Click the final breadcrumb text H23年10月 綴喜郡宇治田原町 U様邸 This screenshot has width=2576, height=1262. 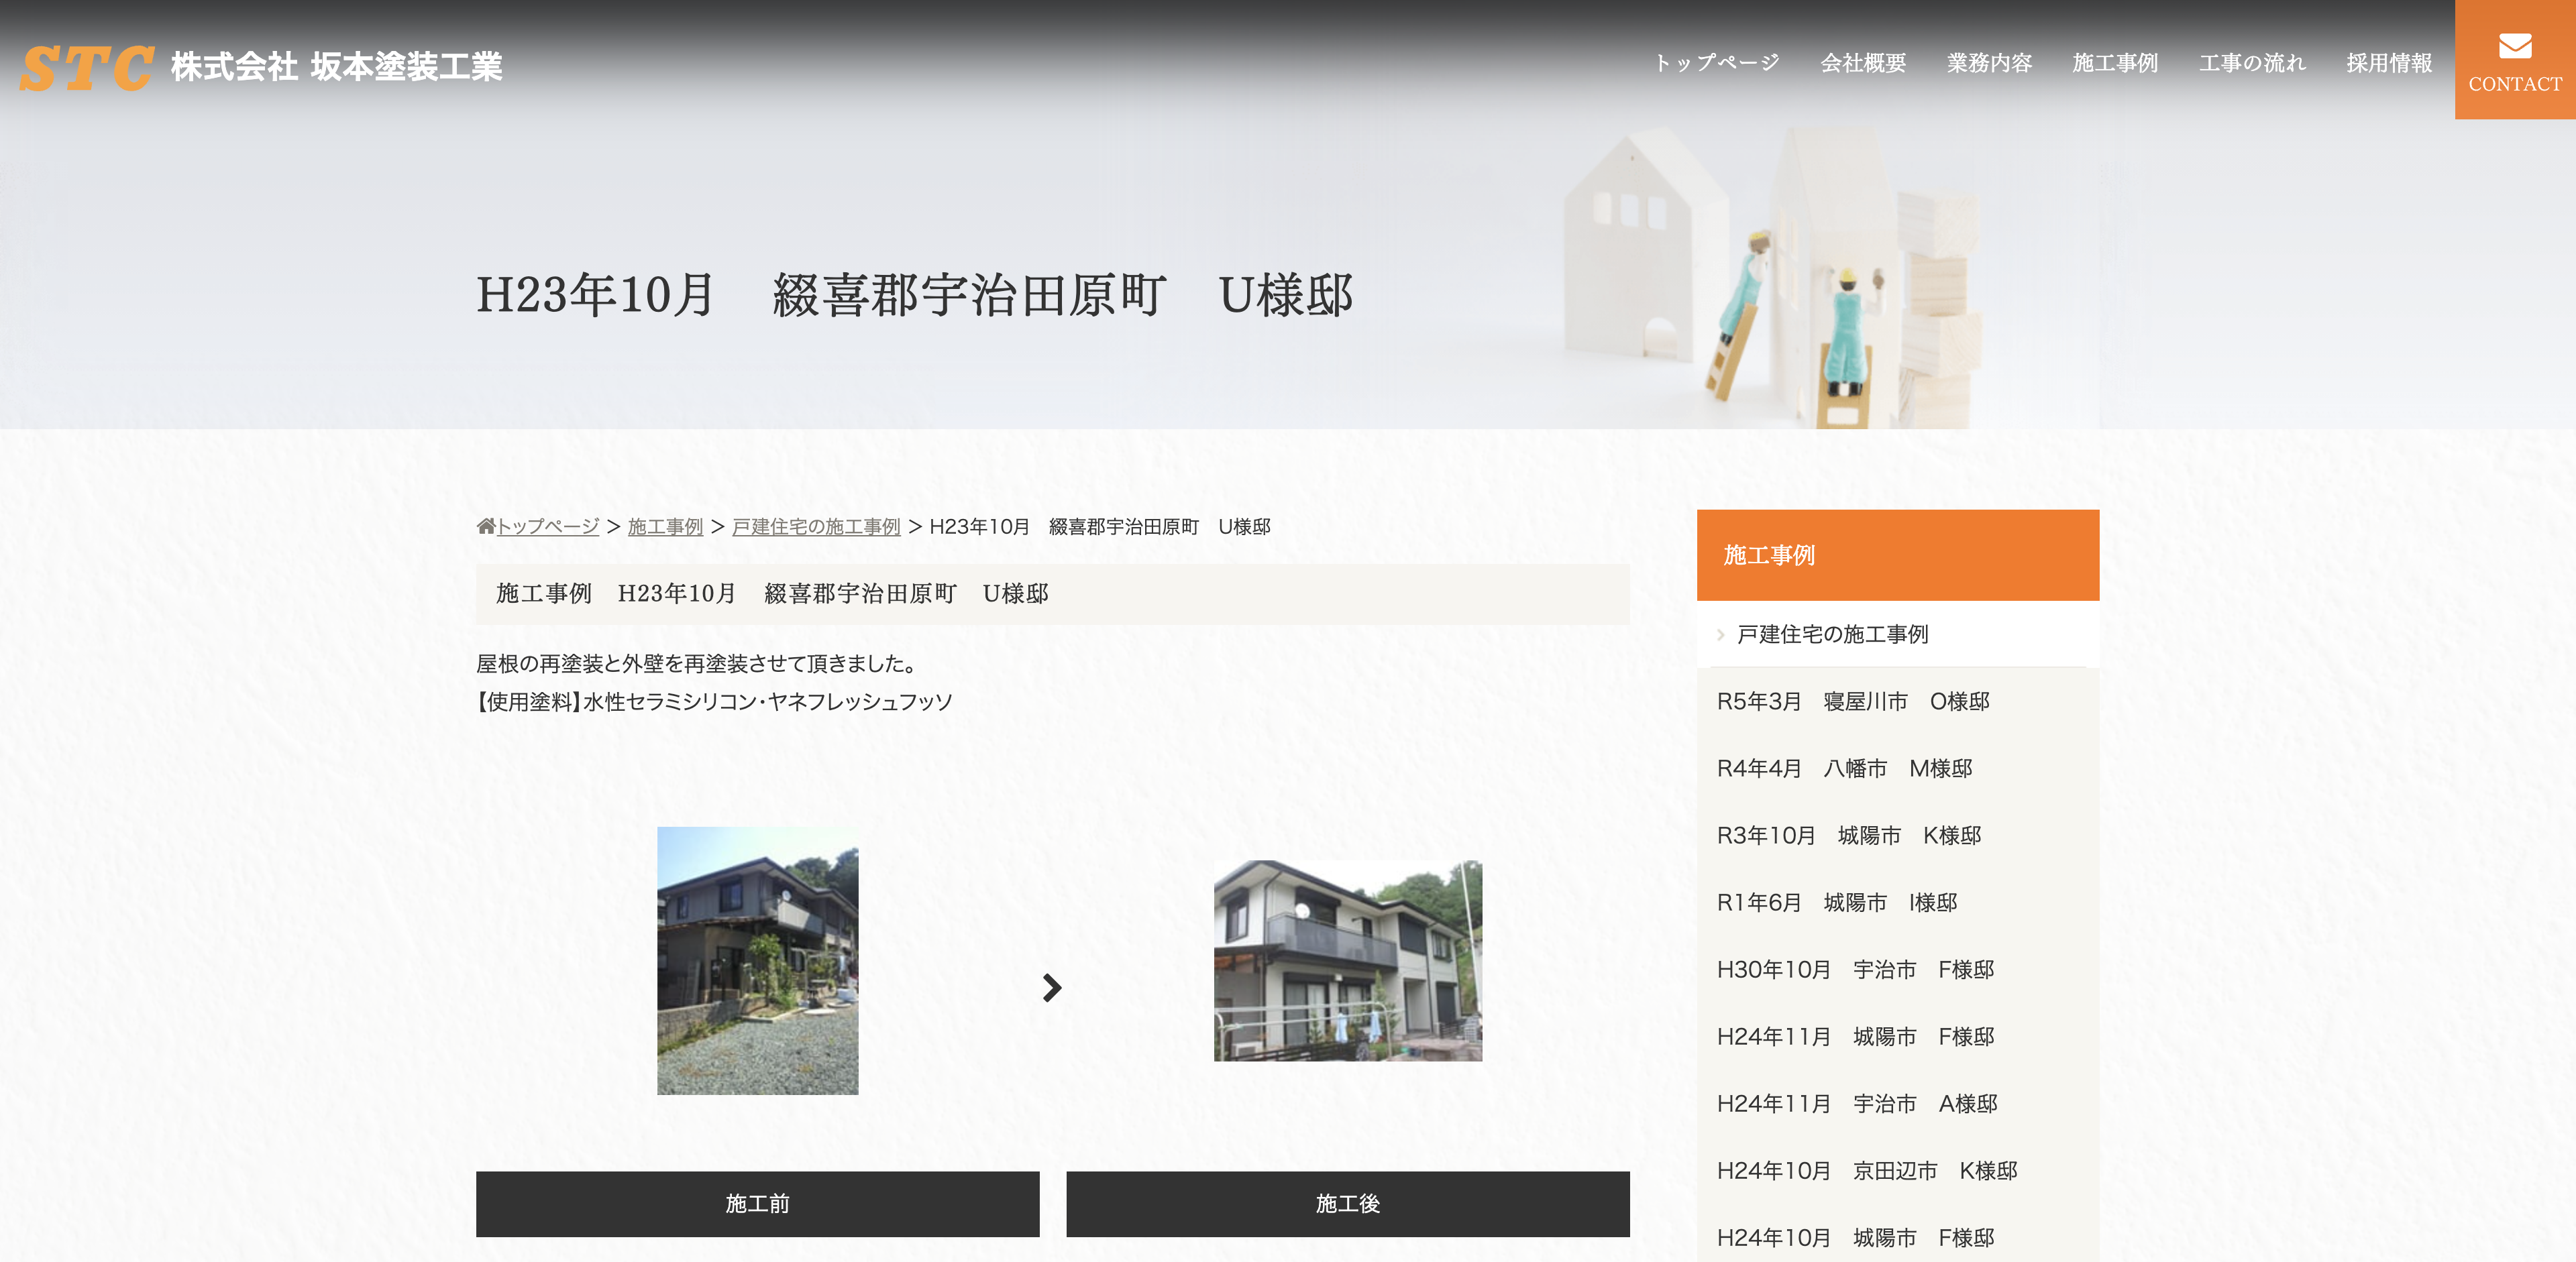1099,526
